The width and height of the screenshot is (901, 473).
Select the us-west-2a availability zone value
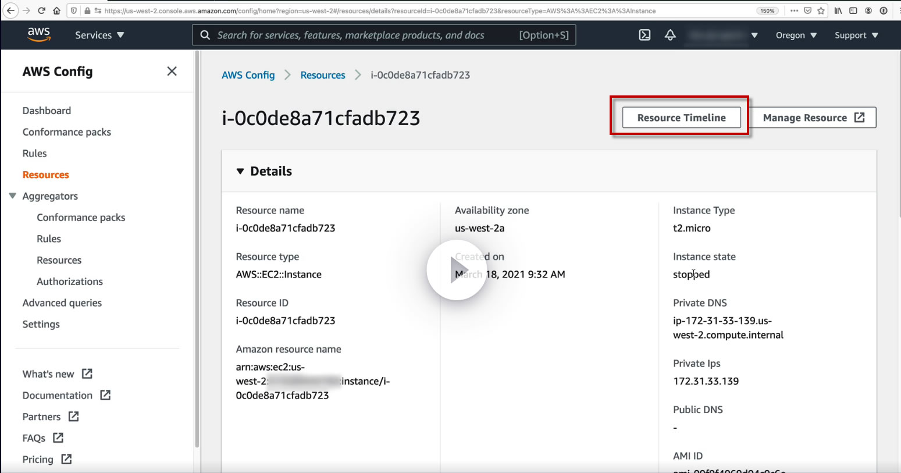click(x=479, y=228)
